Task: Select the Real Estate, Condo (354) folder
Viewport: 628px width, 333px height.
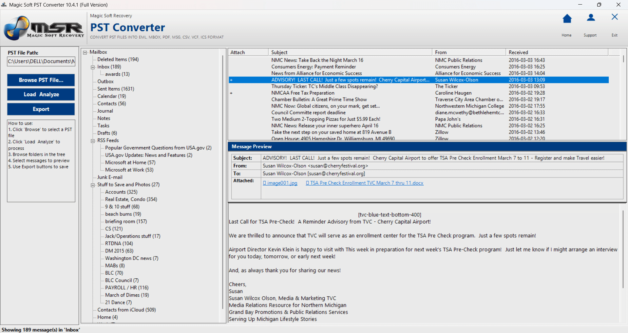Action: tap(131, 199)
